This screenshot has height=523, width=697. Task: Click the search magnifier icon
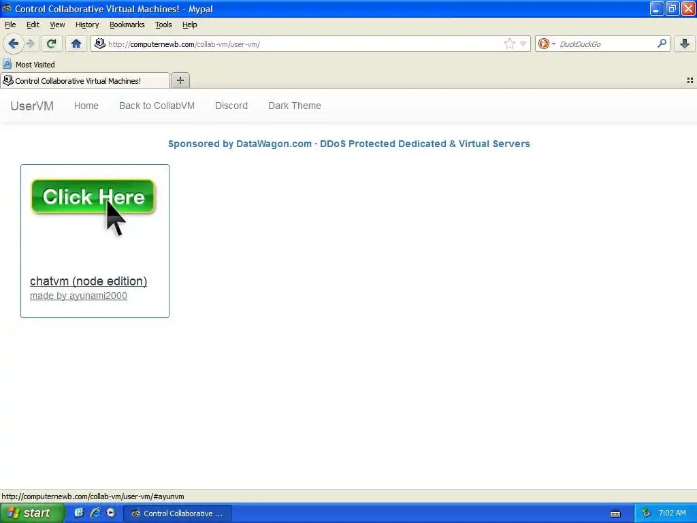click(662, 43)
